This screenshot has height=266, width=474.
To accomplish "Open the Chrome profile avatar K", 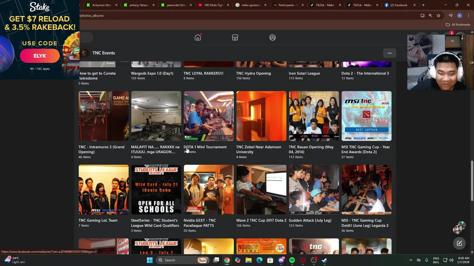I will [460, 16].
